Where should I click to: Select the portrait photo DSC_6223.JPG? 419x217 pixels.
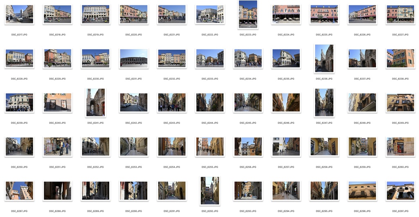(248, 14)
